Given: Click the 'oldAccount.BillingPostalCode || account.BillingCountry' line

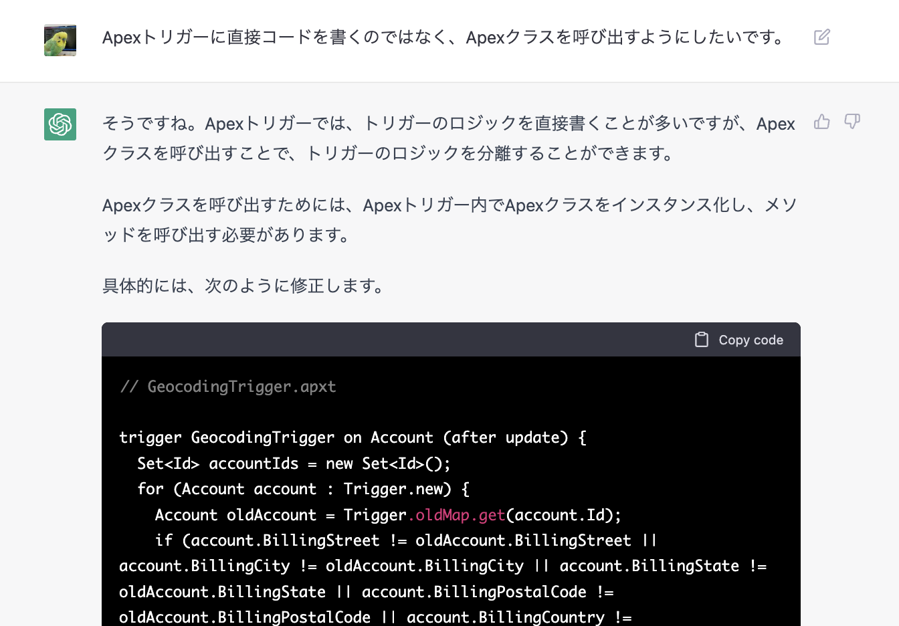Looking at the screenshot, I should [x=375, y=617].
